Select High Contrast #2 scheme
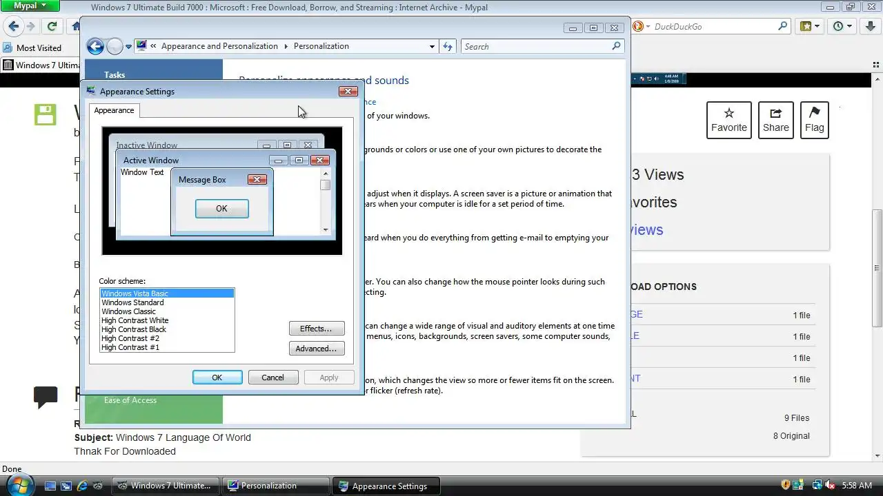The width and height of the screenshot is (883, 496). tap(168, 338)
